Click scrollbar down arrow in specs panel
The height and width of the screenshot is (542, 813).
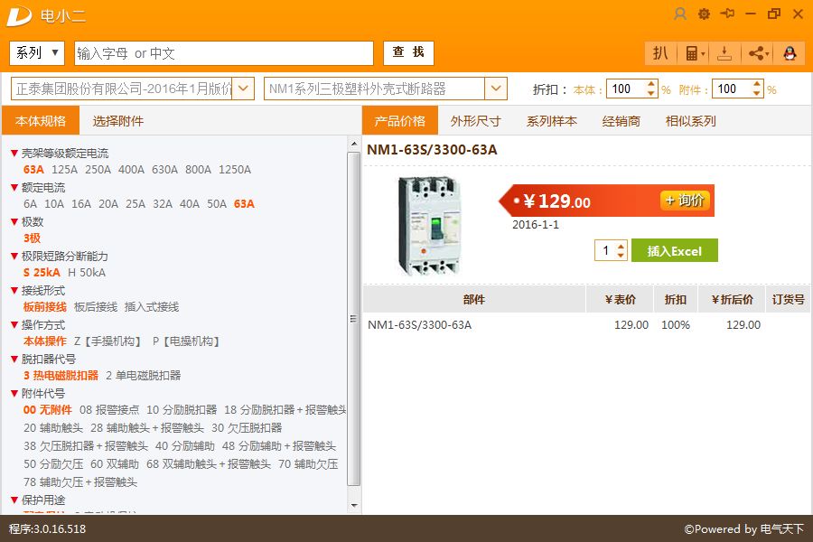[353, 506]
